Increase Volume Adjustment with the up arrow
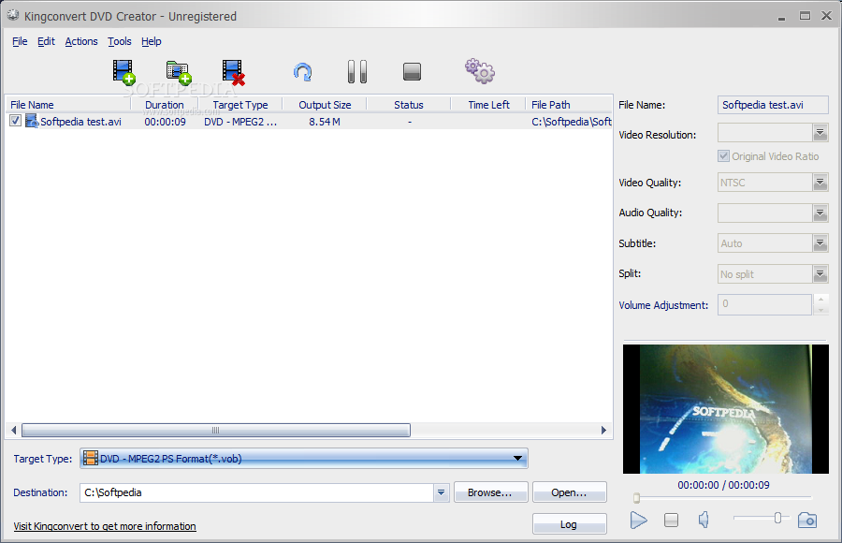The height and width of the screenshot is (543, 842). point(820,300)
